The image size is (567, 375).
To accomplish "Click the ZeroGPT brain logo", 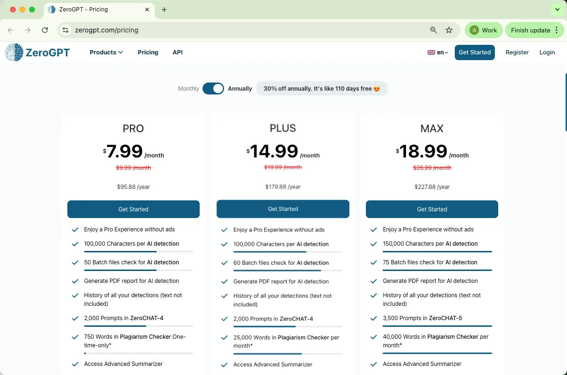I will pos(14,52).
